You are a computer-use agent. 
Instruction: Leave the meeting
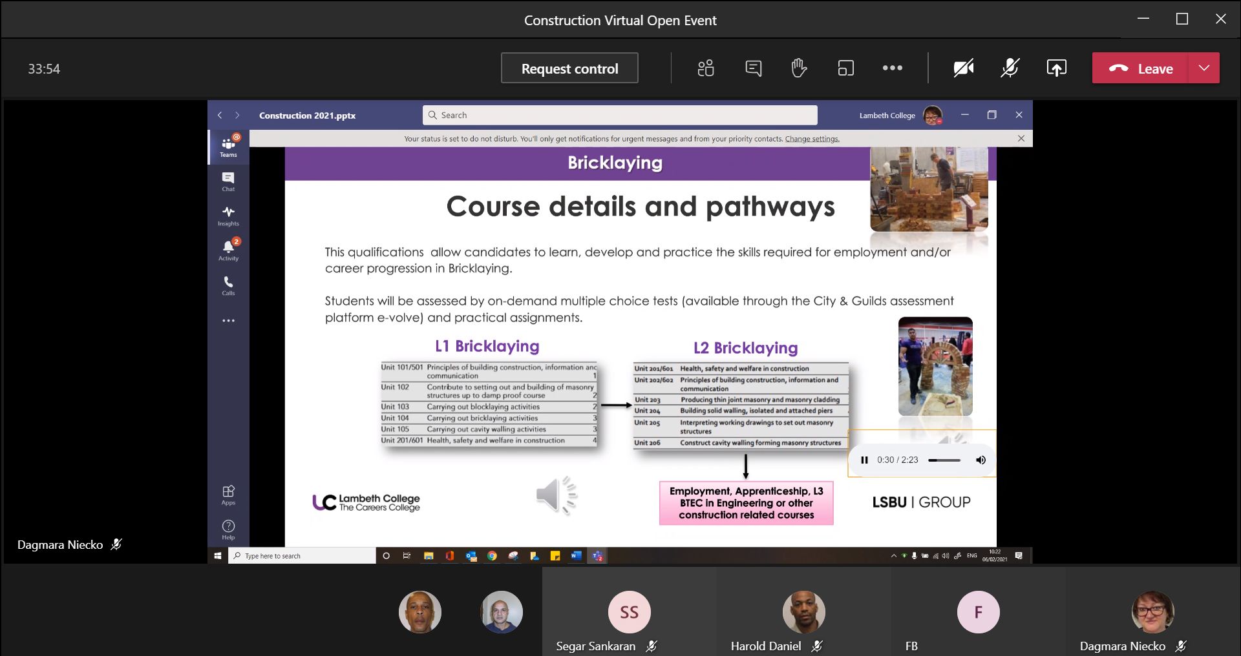point(1140,68)
